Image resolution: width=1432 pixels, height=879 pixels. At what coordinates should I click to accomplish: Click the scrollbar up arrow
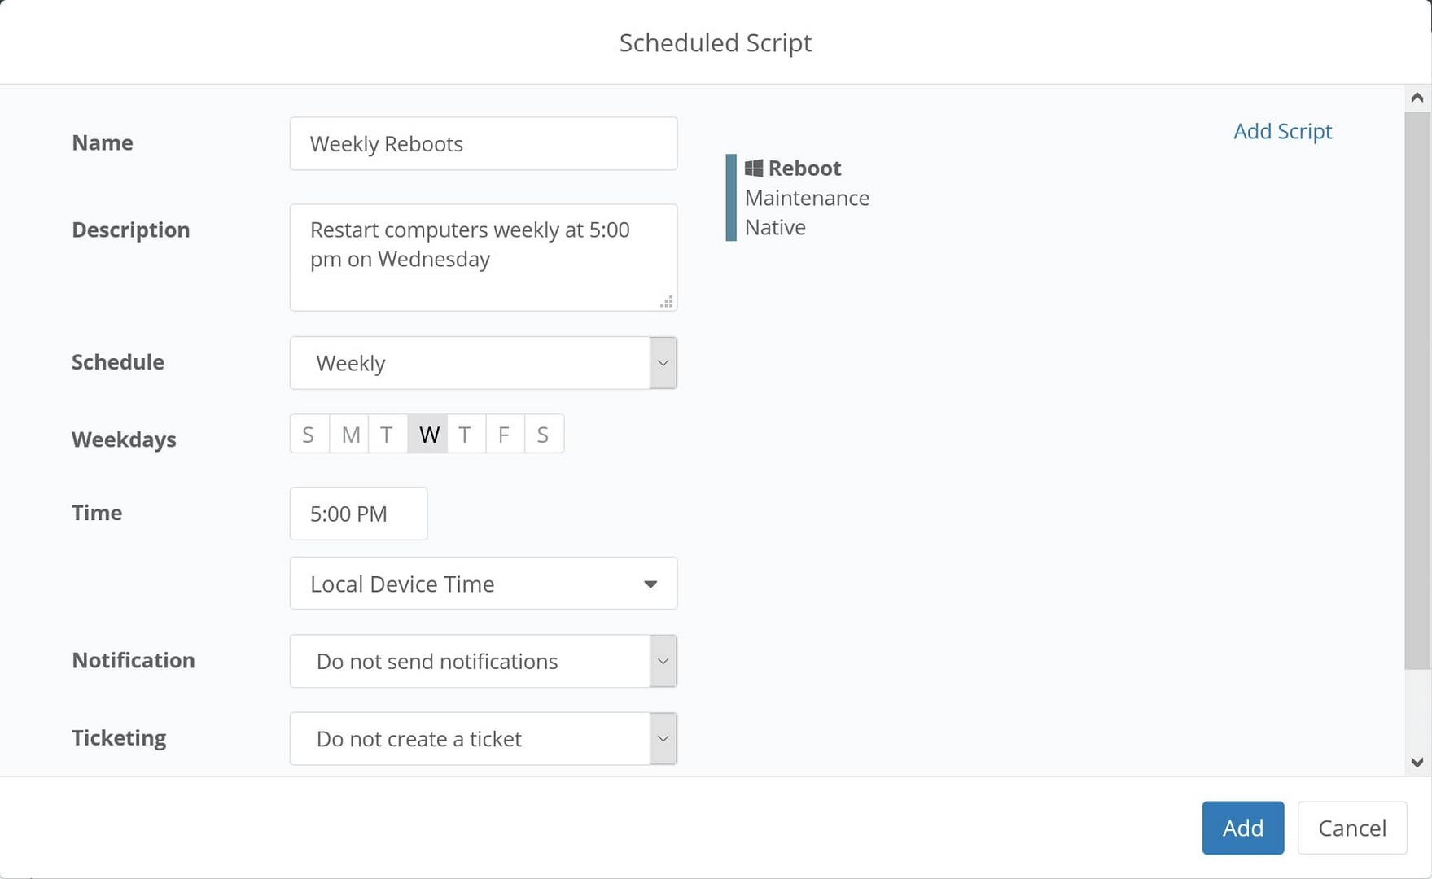1417,96
